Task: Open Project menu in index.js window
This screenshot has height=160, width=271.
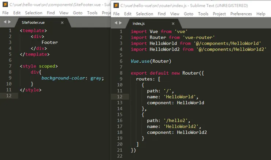Action: [x=219, y=14]
